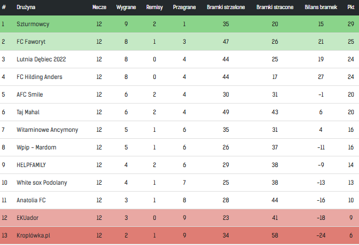Select FC Hilding Anders team
Image resolution: width=359 pixels, height=245 pixels.
coord(39,77)
